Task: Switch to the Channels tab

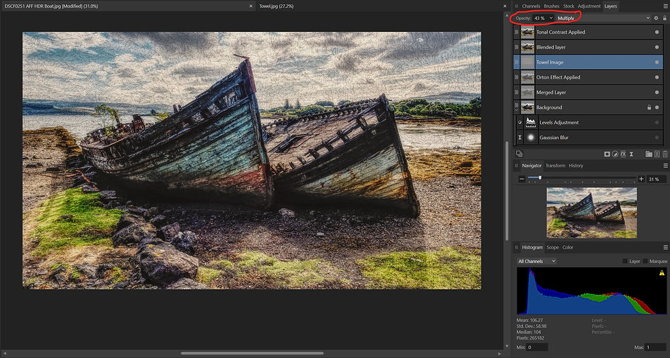Action: 531,6
